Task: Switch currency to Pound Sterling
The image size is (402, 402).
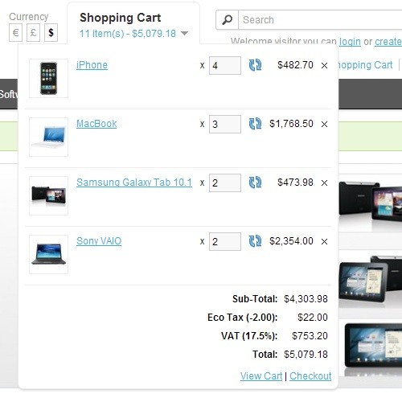Action: tap(33, 33)
